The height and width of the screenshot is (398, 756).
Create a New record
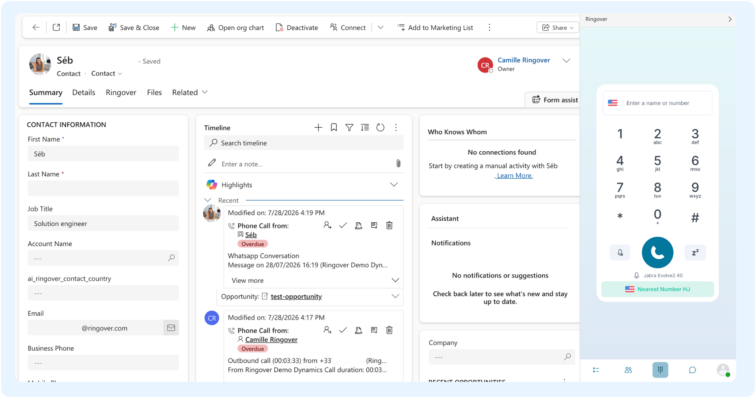183,27
